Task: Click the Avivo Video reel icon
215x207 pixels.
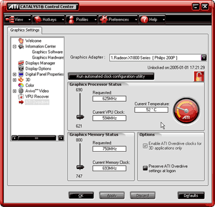Action: click(x=21, y=91)
